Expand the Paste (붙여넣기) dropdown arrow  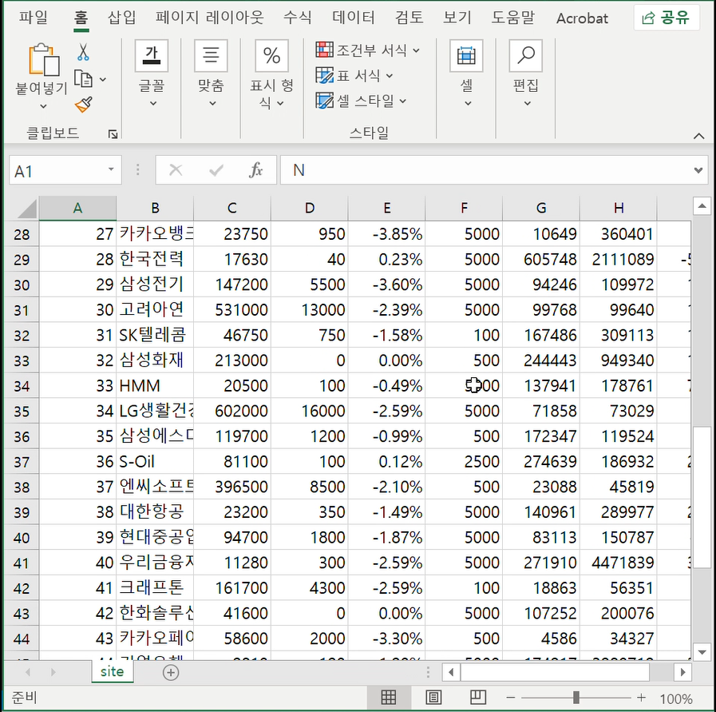[x=43, y=106]
